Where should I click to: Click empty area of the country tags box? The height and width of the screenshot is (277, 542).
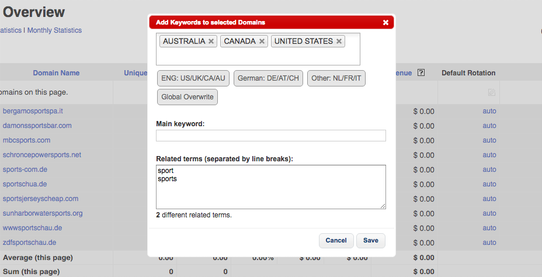[x=257, y=57]
